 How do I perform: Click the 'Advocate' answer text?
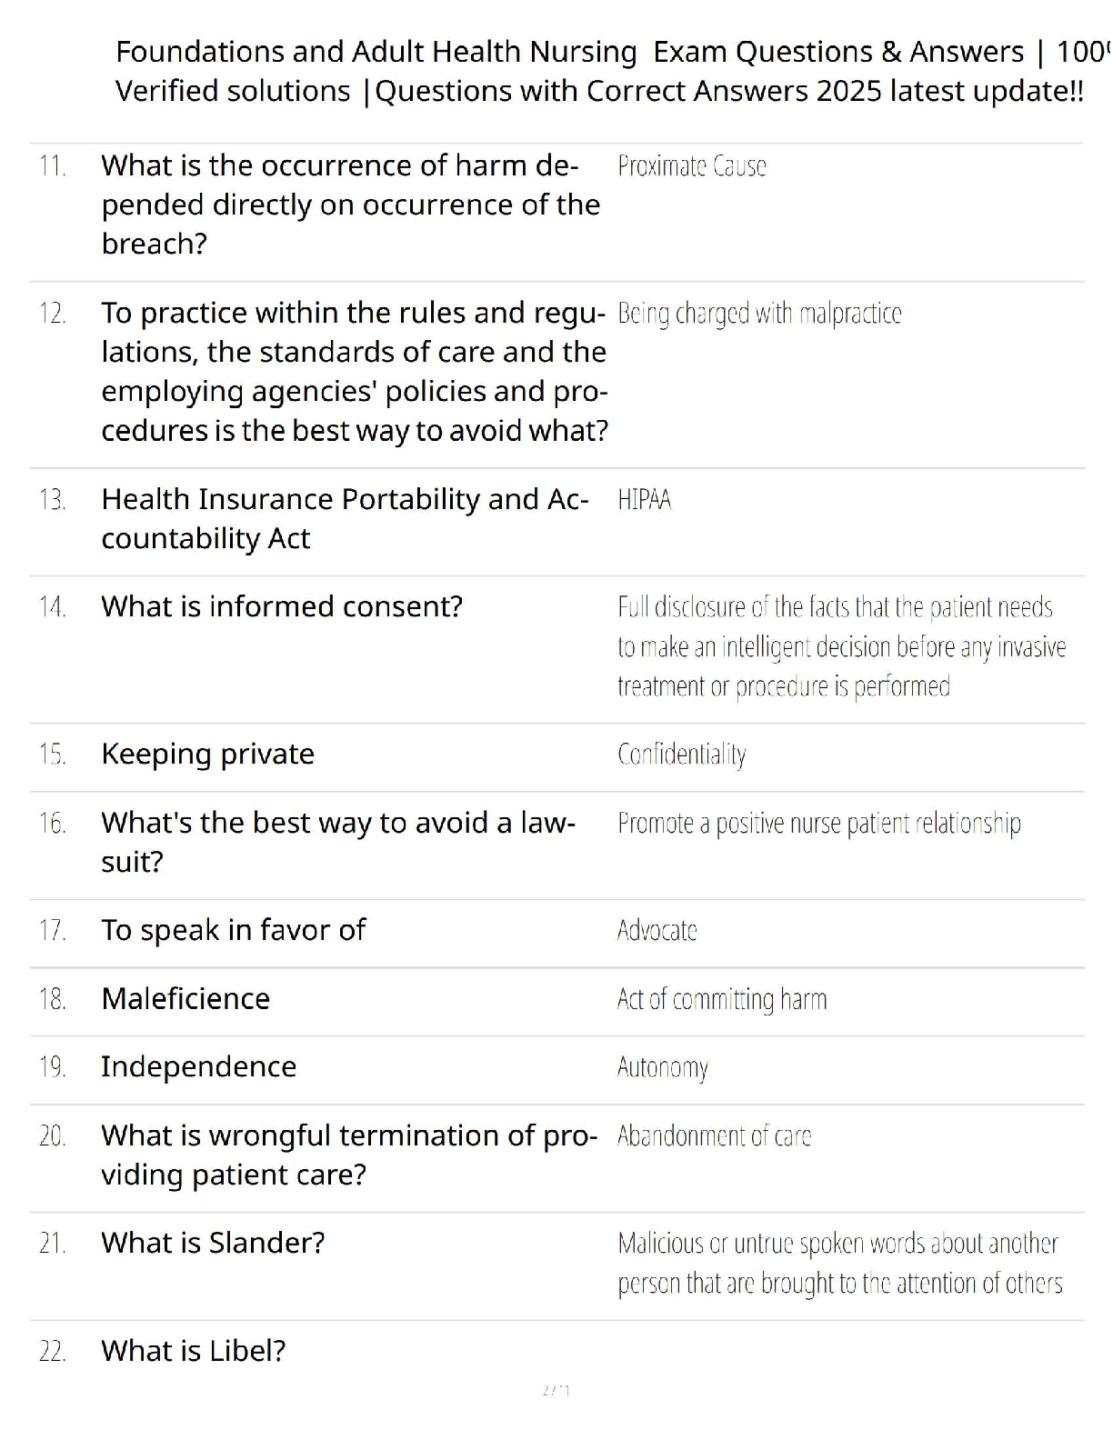coord(657,931)
